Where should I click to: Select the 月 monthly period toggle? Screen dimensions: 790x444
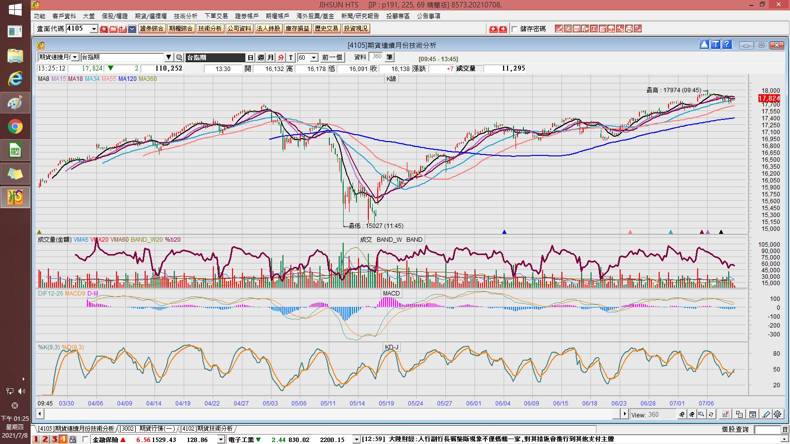click(271, 57)
